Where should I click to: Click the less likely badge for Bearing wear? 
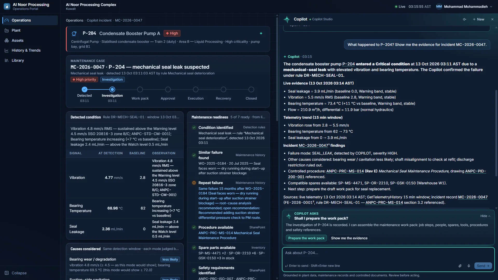pyautogui.click(x=170, y=260)
